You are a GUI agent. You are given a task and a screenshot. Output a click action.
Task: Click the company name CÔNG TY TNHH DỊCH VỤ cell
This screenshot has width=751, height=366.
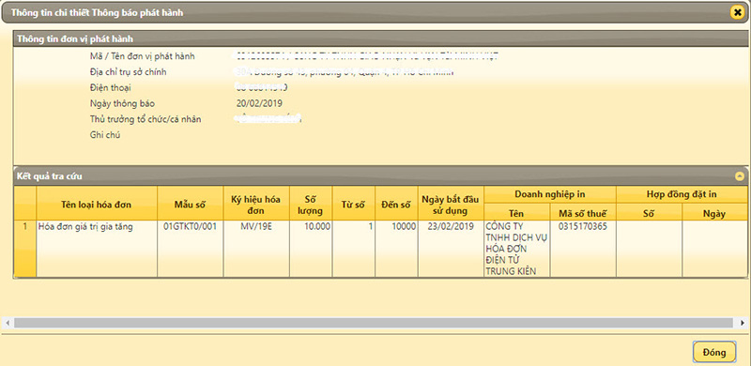516,249
